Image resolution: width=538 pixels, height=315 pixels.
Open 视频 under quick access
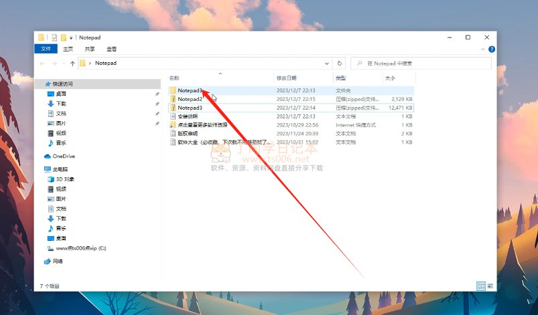tap(61, 133)
